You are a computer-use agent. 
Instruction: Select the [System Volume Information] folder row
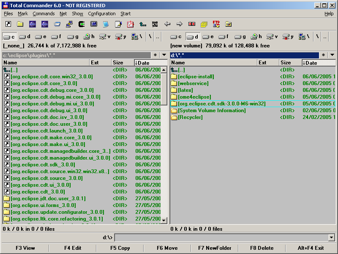(253, 110)
